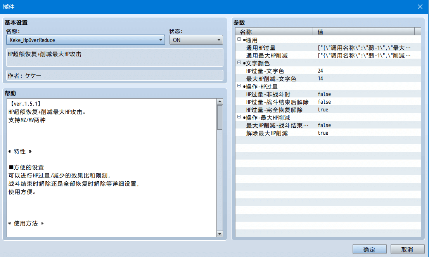The height and width of the screenshot is (257, 429).
Task: Click the help scrollbar up arrow
Action: [x=220, y=102]
